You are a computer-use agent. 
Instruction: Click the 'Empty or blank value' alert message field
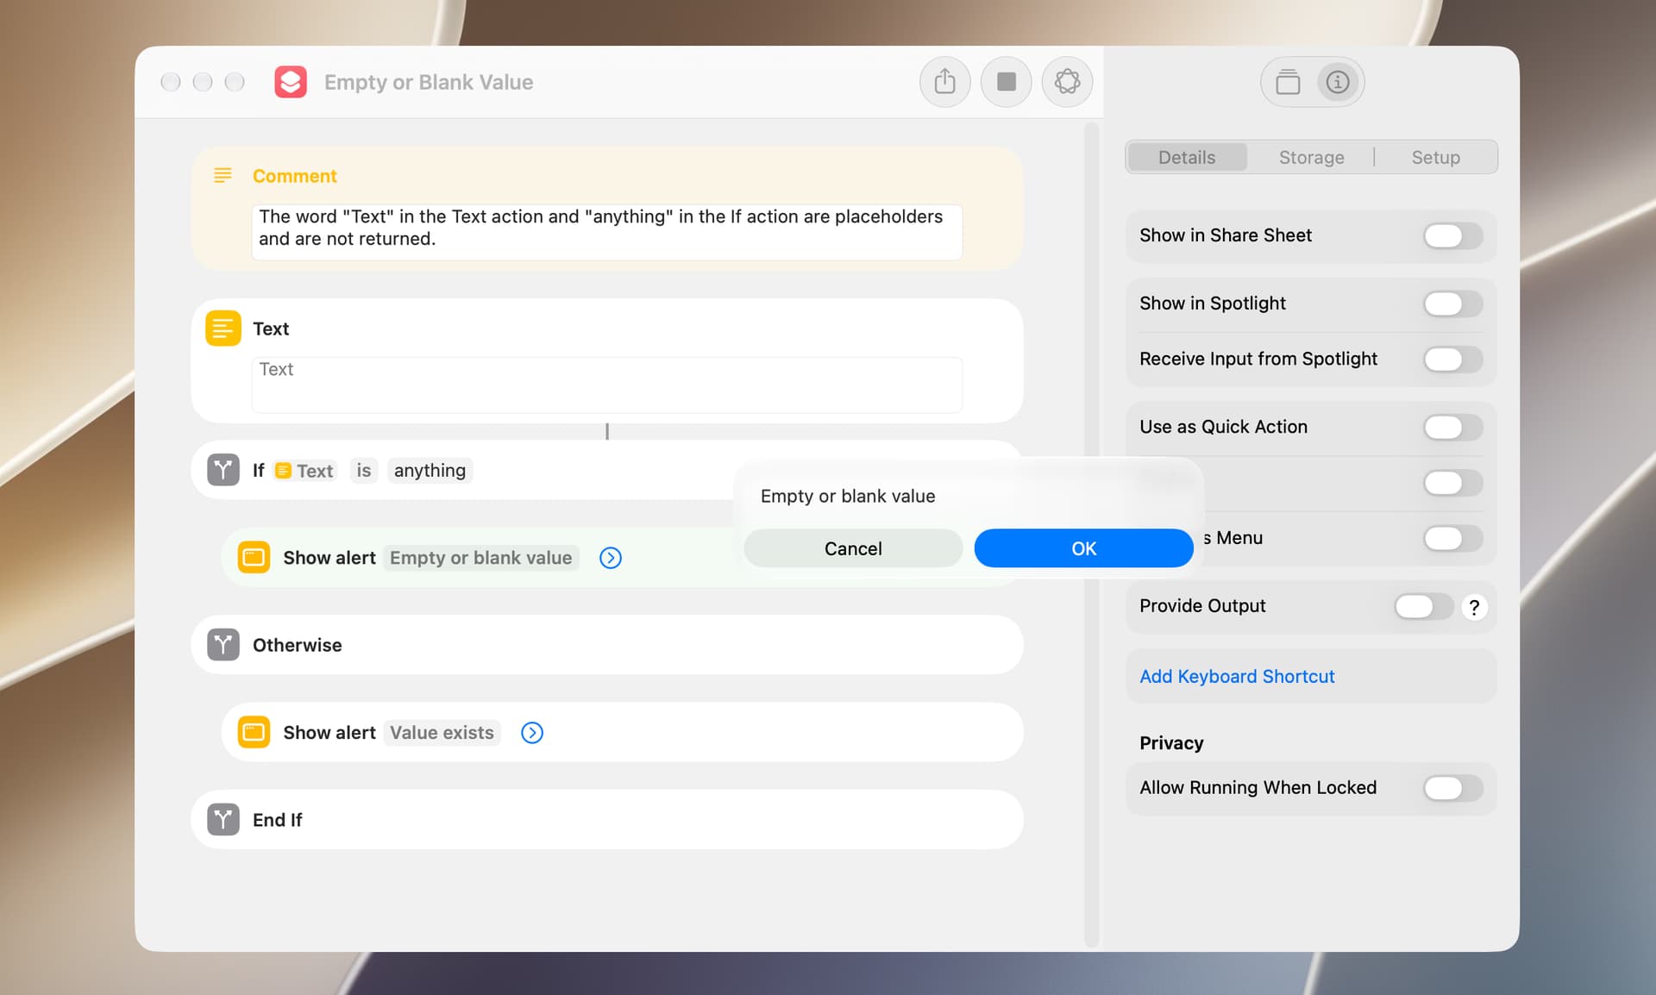click(x=480, y=558)
